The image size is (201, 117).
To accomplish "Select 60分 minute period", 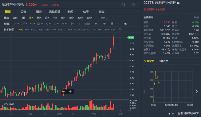I will coord(89,18).
